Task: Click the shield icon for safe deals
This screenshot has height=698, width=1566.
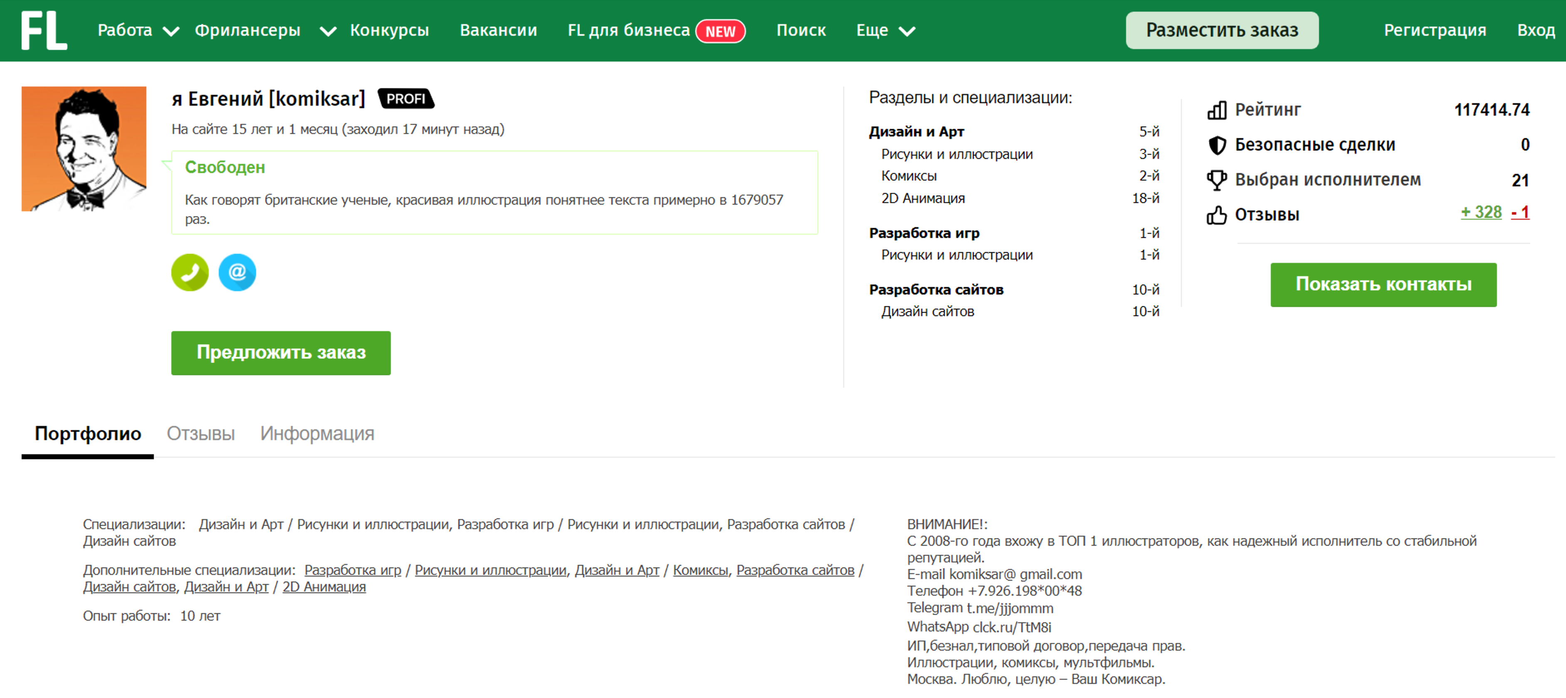Action: tap(1216, 145)
